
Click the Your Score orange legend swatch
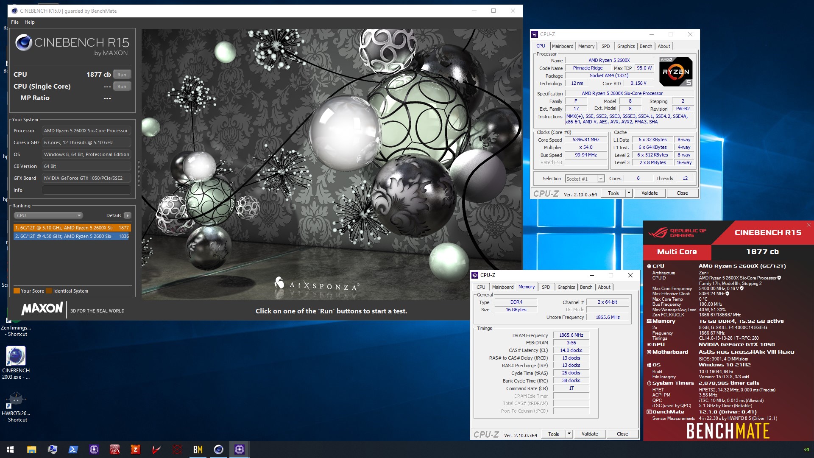click(x=17, y=291)
